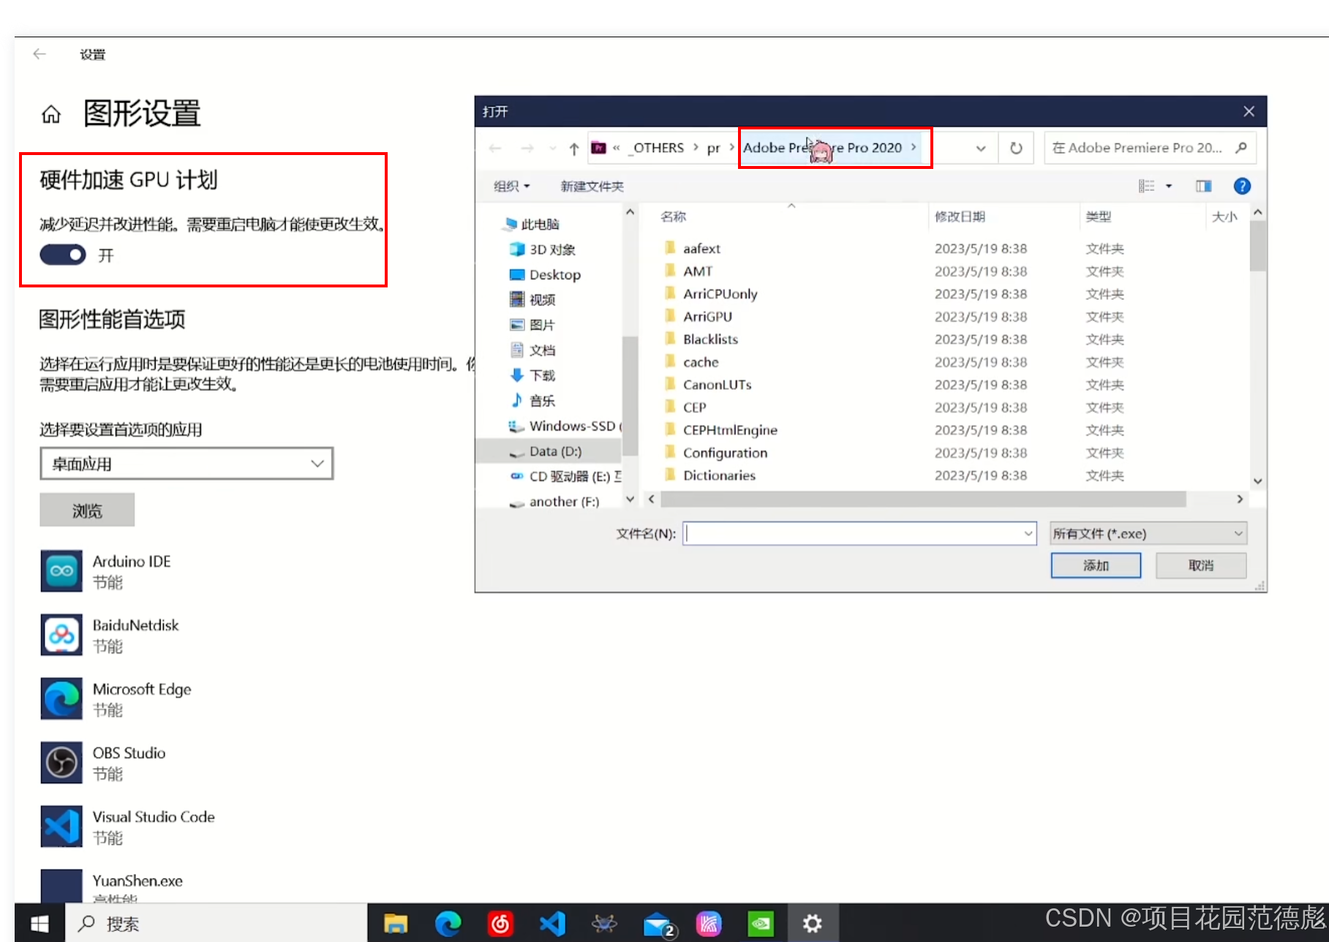This screenshot has height=942, width=1329.
Task: Open Windows Start menu
Action: click(39, 924)
